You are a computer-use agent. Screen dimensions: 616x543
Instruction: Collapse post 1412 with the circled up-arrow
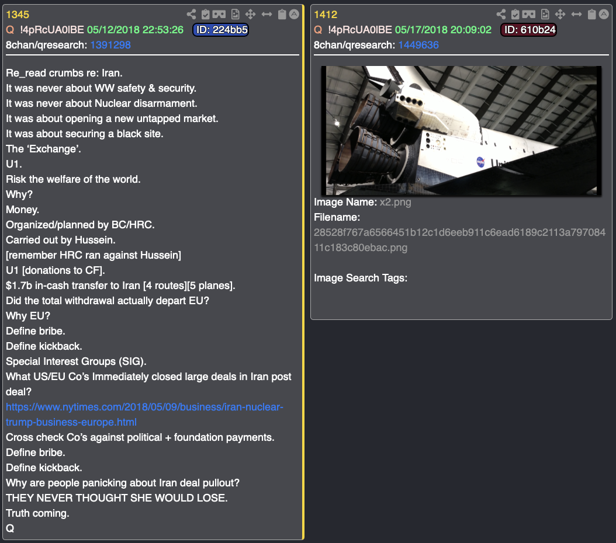tap(603, 15)
